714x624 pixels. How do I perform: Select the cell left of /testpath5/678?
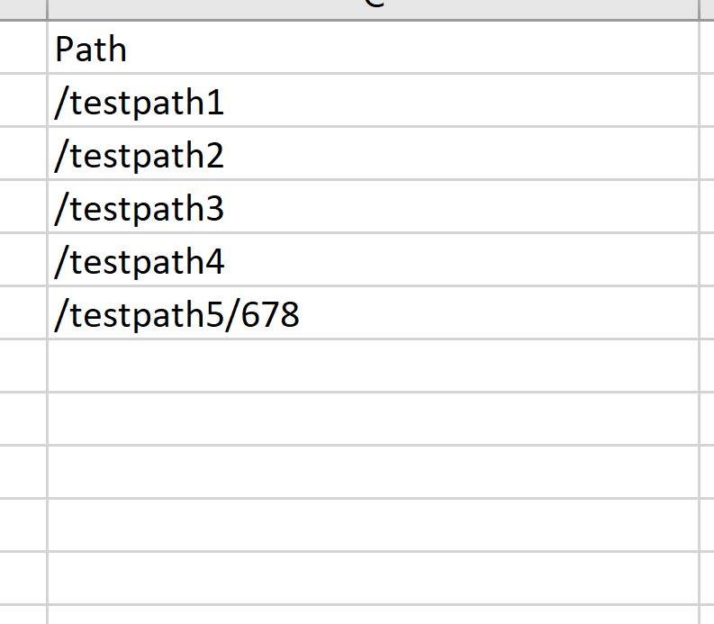pyautogui.click(x=23, y=313)
